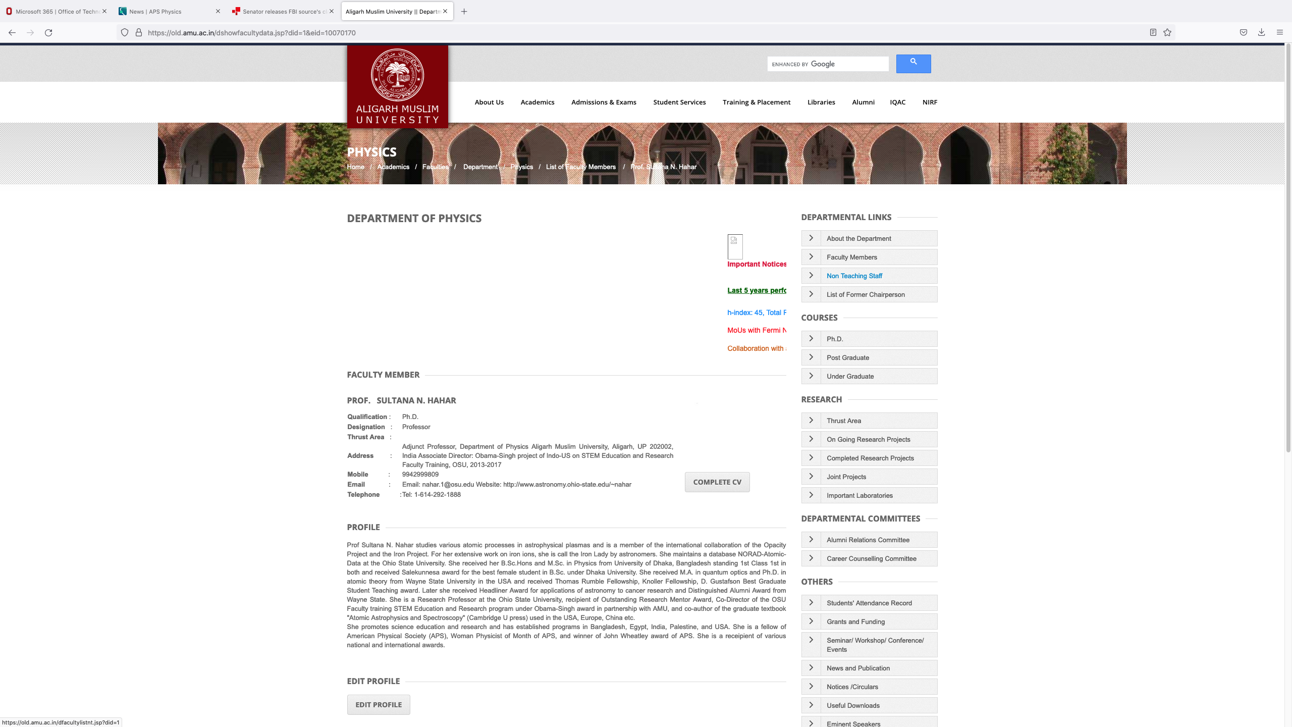Viewport: 1292px width, 727px height.
Task: Click the tracking protection shield icon
Action: [x=124, y=33]
